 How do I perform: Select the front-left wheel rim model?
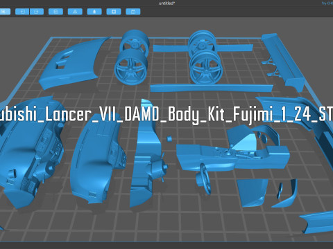click(x=132, y=67)
